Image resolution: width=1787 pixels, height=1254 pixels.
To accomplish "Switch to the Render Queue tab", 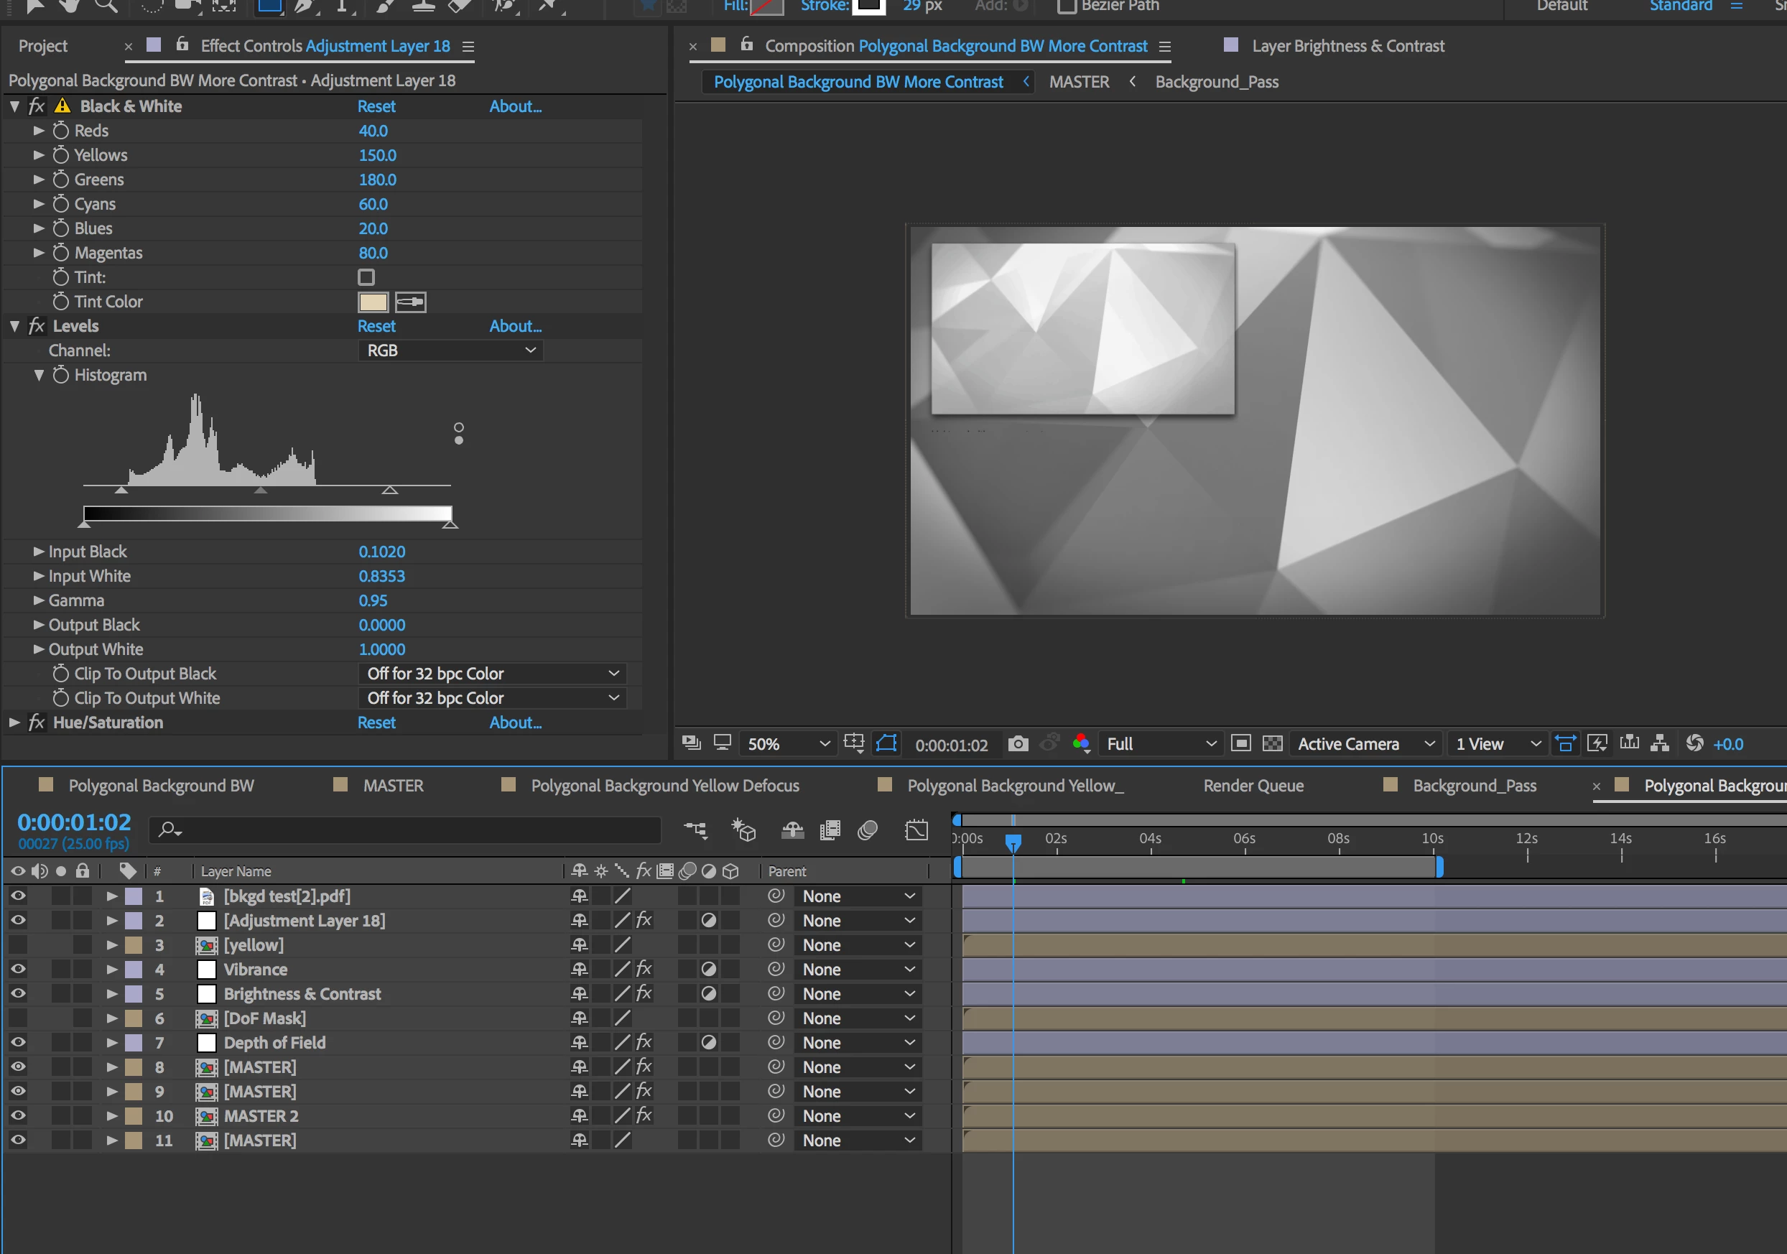I will (x=1253, y=786).
